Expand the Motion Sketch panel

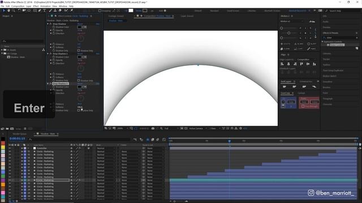[x=329, y=76]
